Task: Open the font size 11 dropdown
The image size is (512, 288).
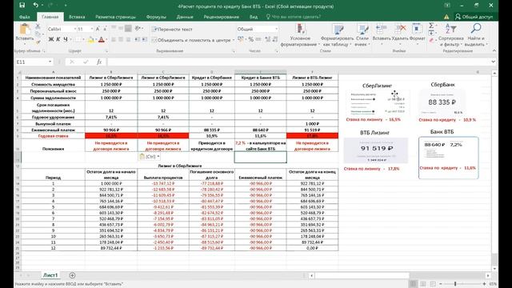Action: (x=91, y=29)
